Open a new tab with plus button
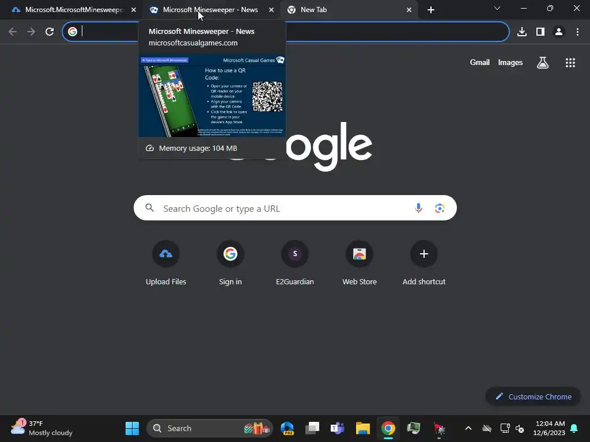 [431, 10]
